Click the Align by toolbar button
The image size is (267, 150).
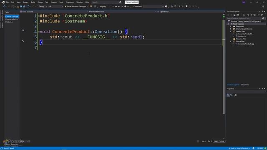point(103,7)
